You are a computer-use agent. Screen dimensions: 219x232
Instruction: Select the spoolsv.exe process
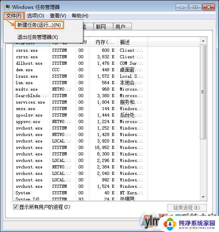click(80, 115)
